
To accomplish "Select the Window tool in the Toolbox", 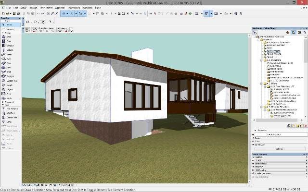I will tap(10, 46).
